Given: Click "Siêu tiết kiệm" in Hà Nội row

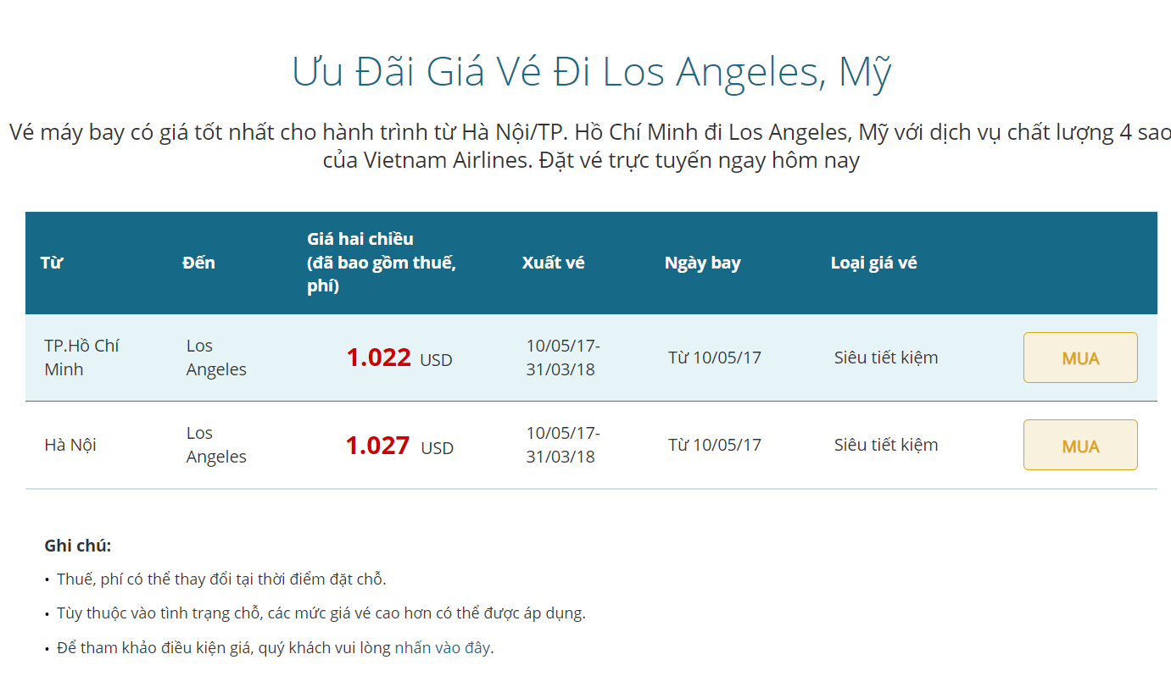Looking at the screenshot, I should pyautogui.click(x=886, y=445).
